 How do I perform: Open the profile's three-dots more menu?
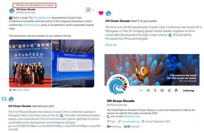141,90
